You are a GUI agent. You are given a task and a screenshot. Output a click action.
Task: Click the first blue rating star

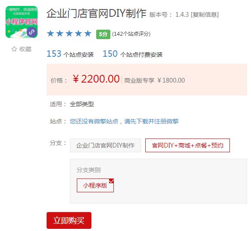[50, 34]
